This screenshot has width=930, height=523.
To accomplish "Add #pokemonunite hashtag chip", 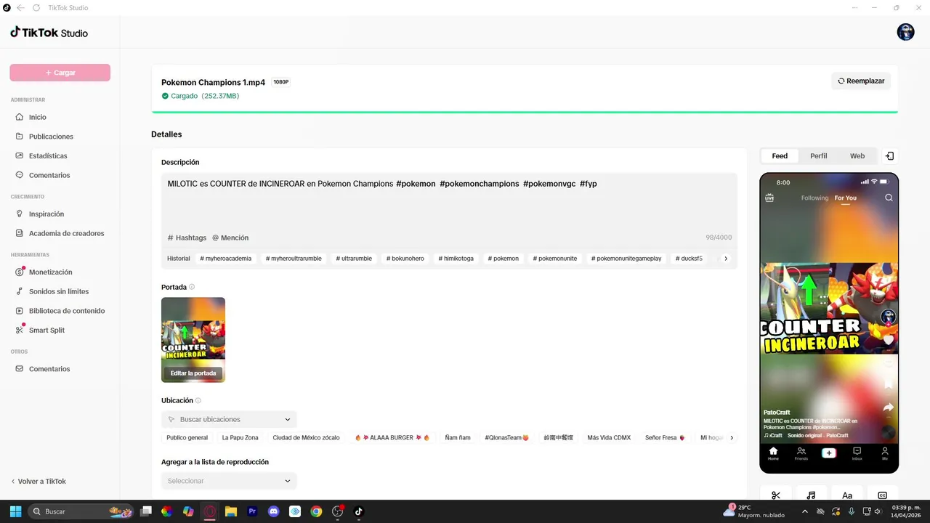I will click(555, 259).
